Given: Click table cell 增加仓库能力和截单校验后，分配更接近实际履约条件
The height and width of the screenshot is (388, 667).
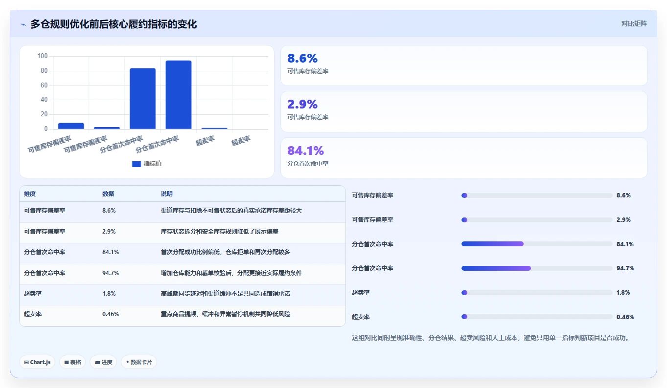Looking at the screenshot, I should point(231,273).
